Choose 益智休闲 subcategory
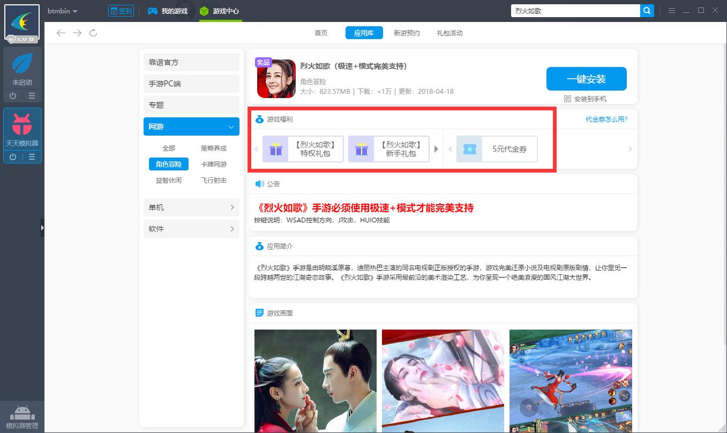This screenshot has width=727, height=433. (169, 181)
